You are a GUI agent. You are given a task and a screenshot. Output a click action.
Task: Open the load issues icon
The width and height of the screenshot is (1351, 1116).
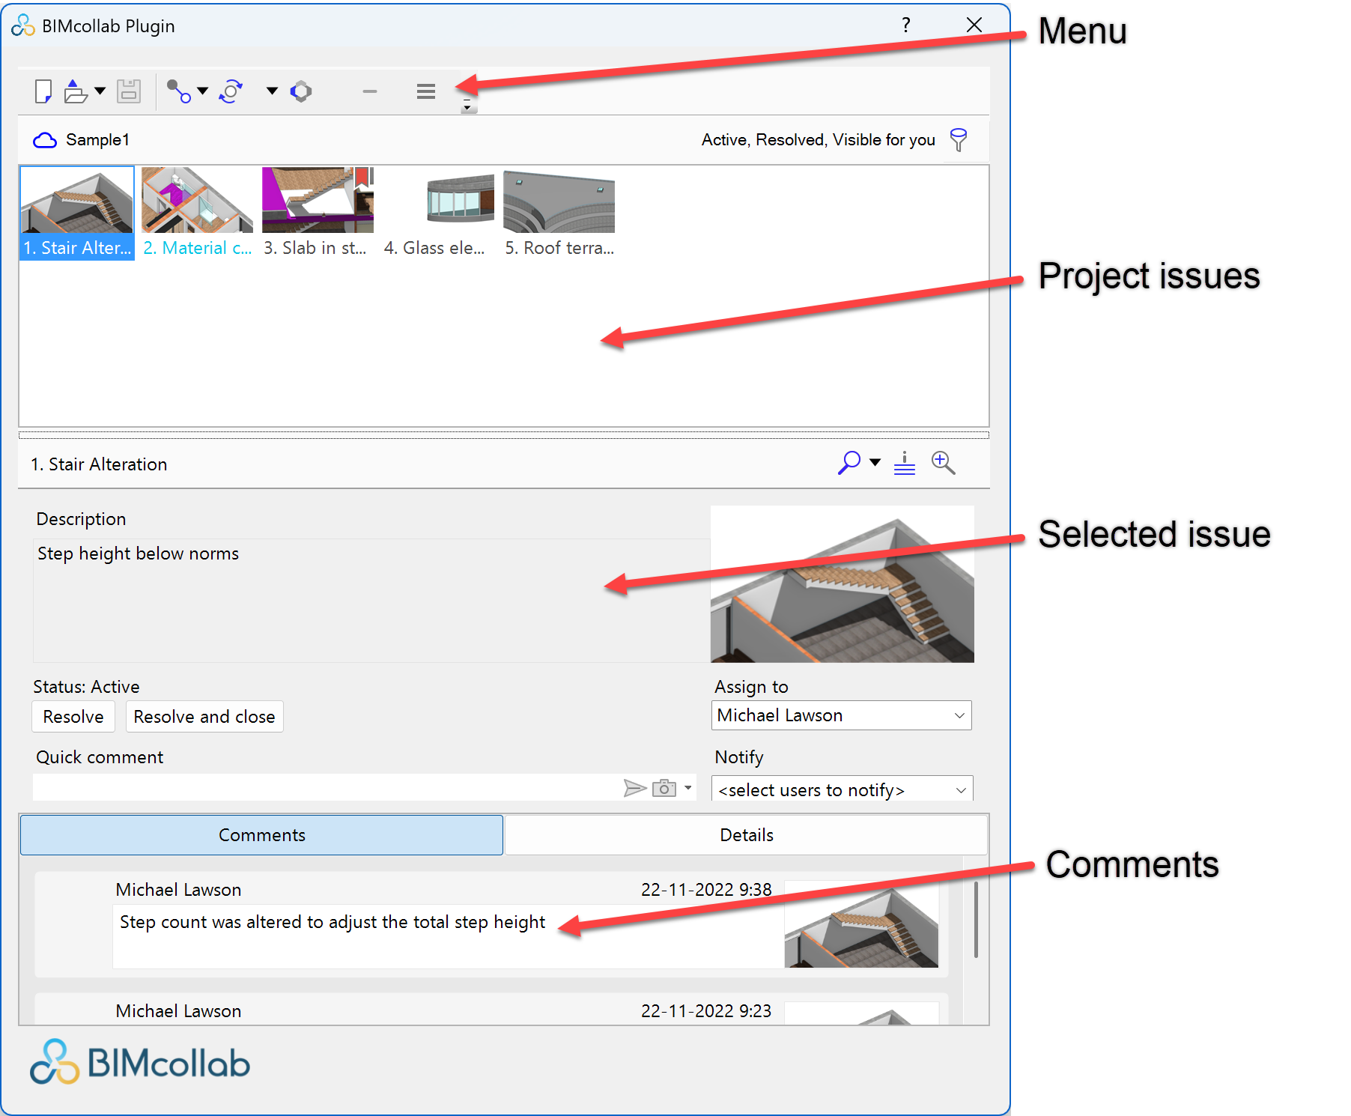[77, 91]
